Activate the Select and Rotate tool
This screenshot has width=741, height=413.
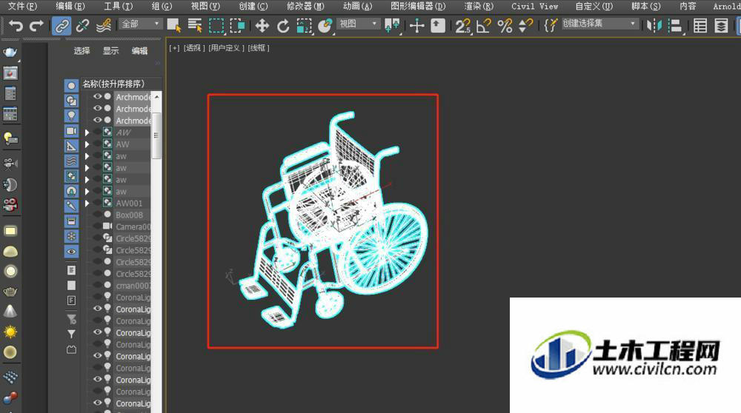[283, 25]
